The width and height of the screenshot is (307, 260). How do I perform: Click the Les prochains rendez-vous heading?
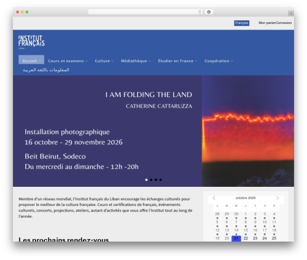64,239
